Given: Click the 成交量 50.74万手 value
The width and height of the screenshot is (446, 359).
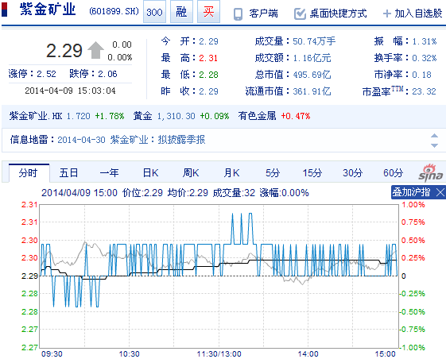Looking at the screenshot, I should [314, 41].
